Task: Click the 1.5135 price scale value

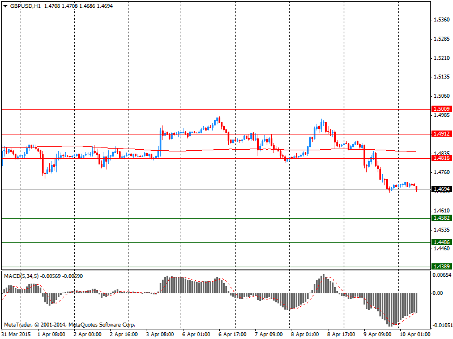Action: pyautogui.click(x=442, y=77)
